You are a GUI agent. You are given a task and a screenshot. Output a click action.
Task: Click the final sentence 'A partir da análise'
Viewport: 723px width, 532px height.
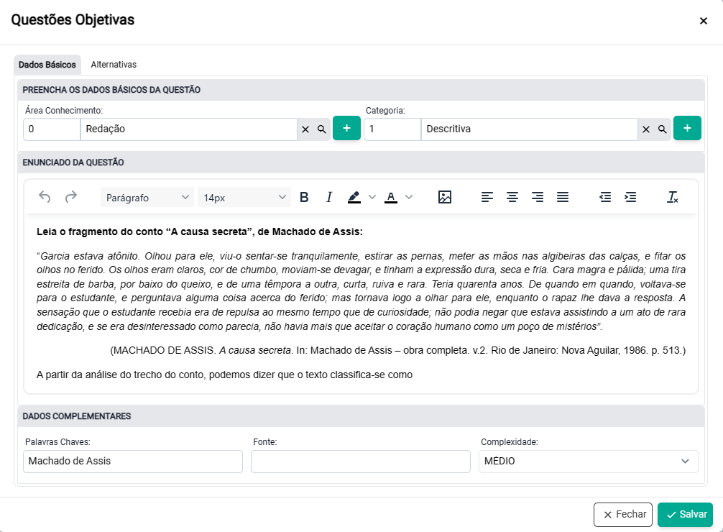point(224,375)
